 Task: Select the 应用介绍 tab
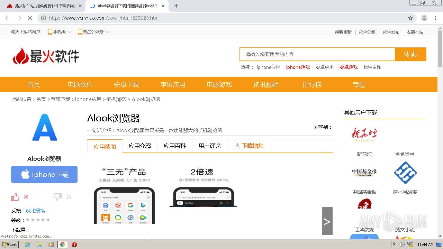point(140,146)
